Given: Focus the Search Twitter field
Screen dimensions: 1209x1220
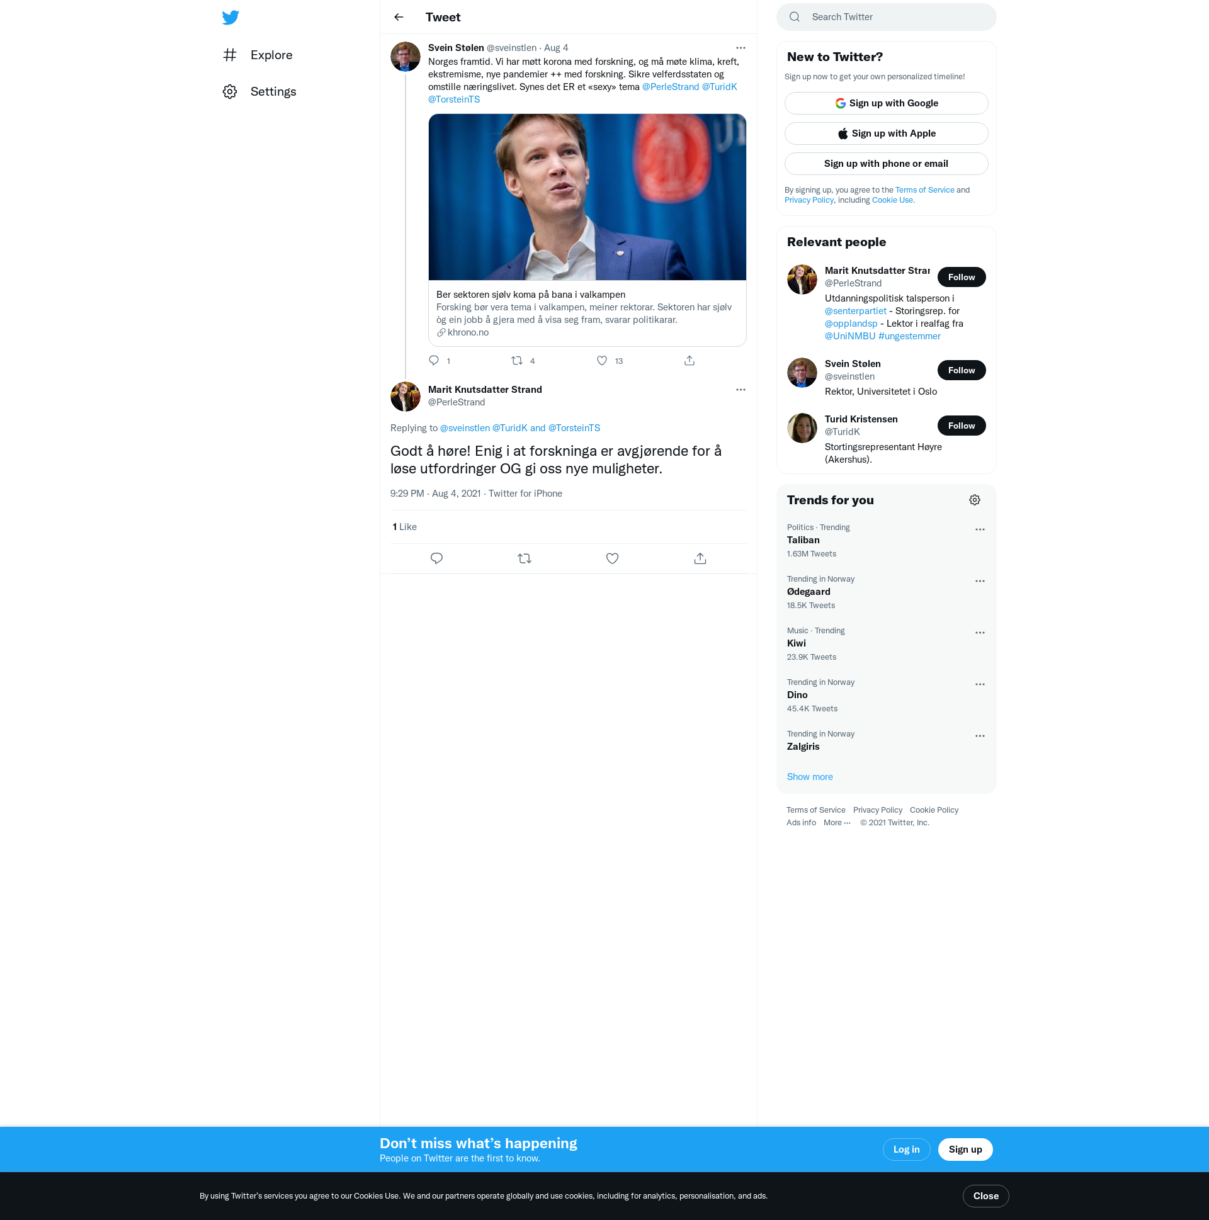Looking at the screenshot, I should (886, 17).
